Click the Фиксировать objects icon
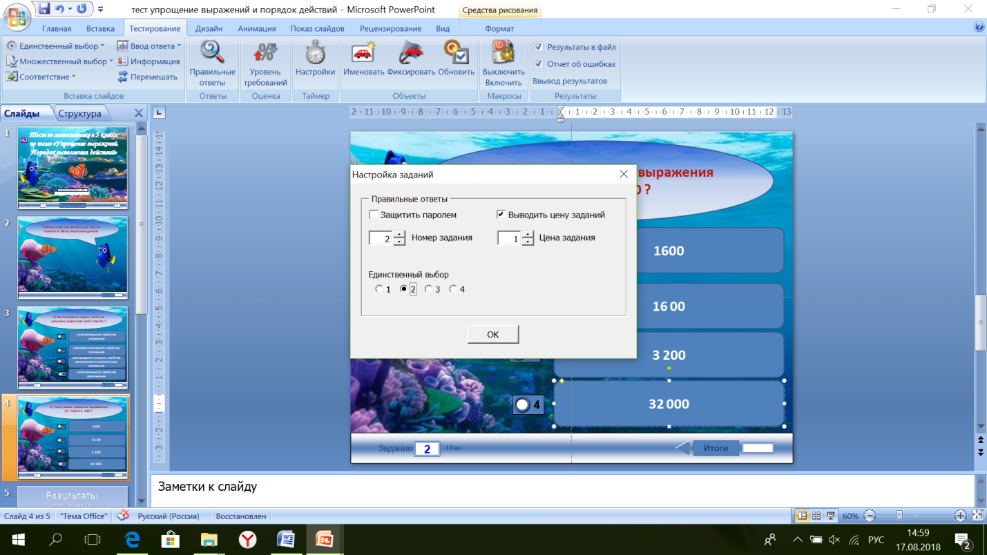 coord(411,59)
